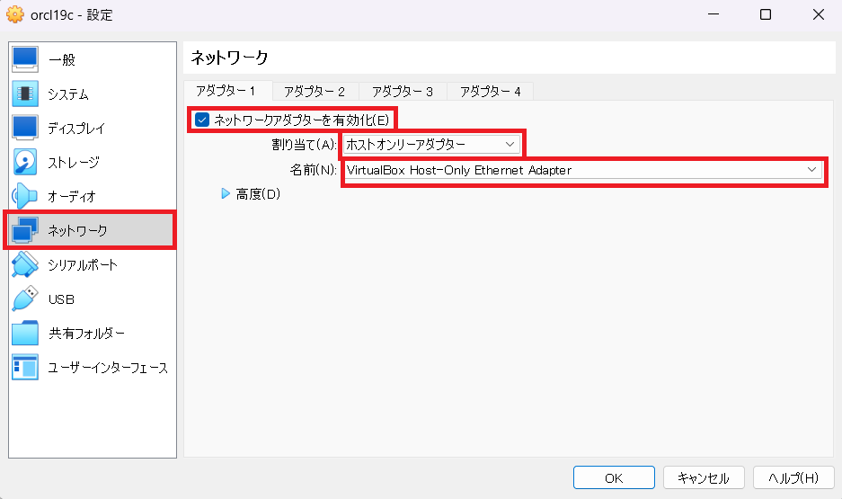Open the 名前 adapter name dropdown
The height and width of the screenshot is (499, 842).
click(x=583, y=170)
